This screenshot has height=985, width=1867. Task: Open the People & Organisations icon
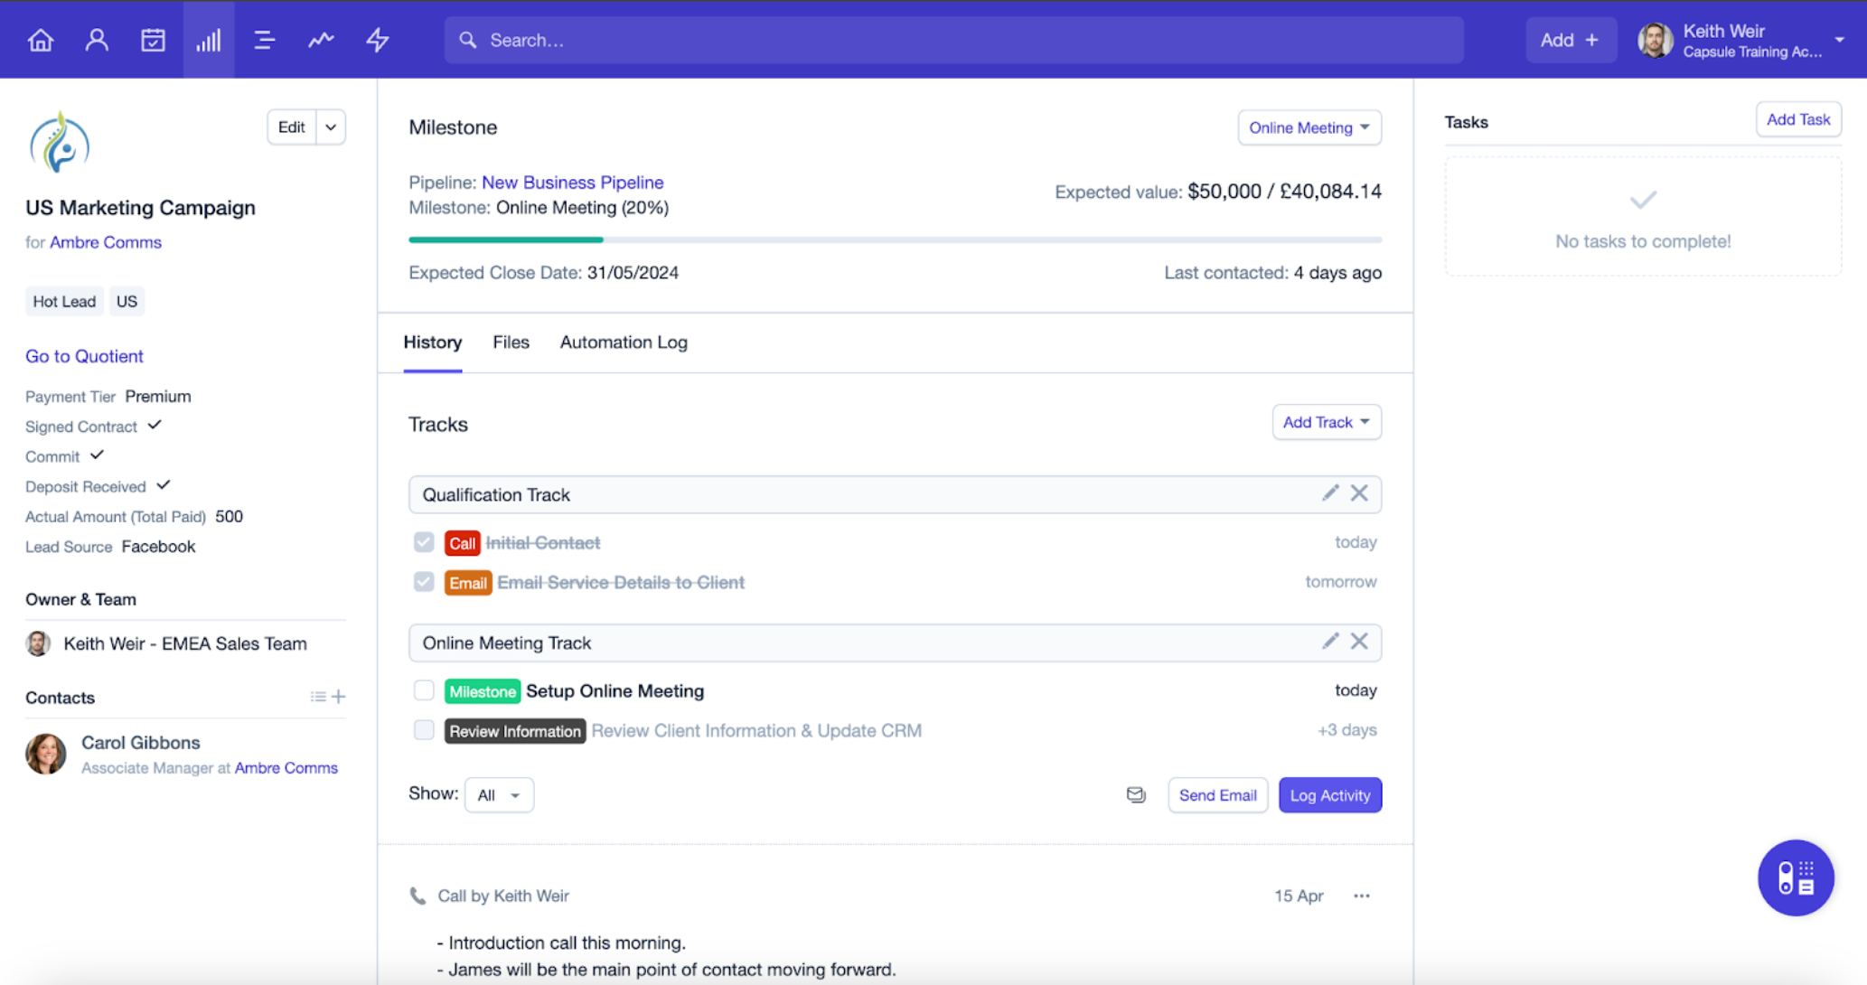(x=97, y=40)
